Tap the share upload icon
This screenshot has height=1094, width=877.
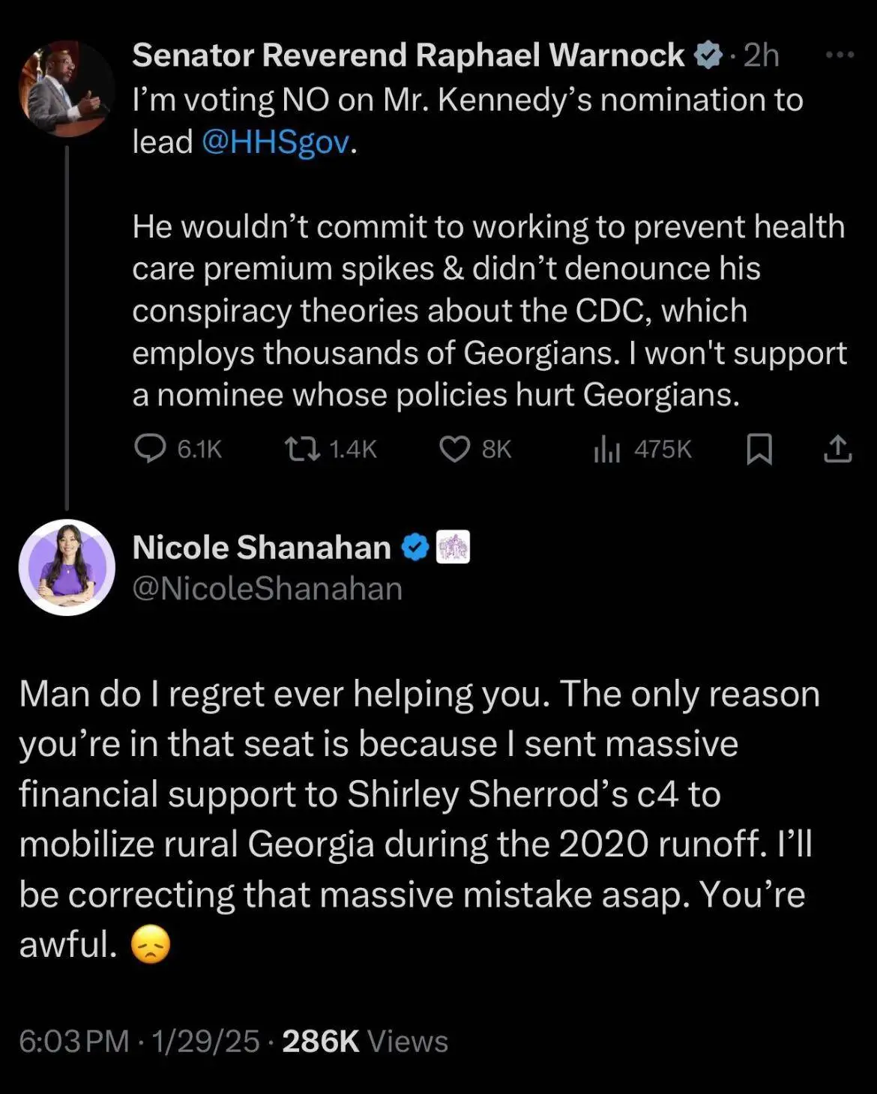(x=837, y=449)
